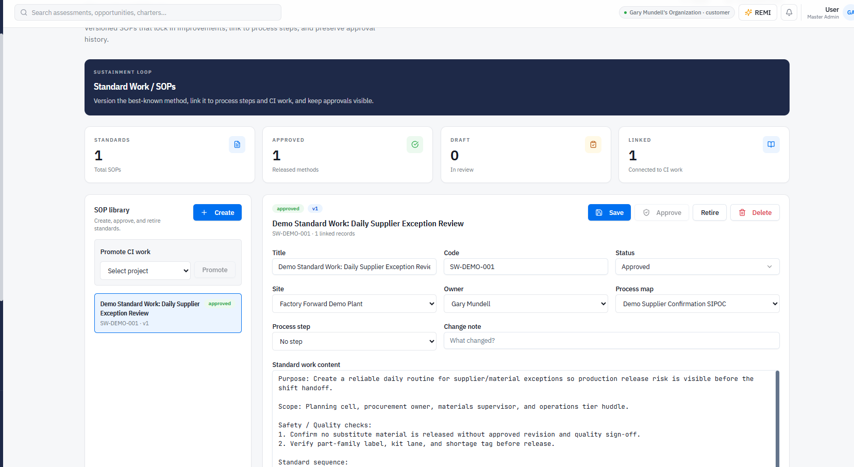
Task: Click the Promote CI work label
Action: tap(125, 252)
